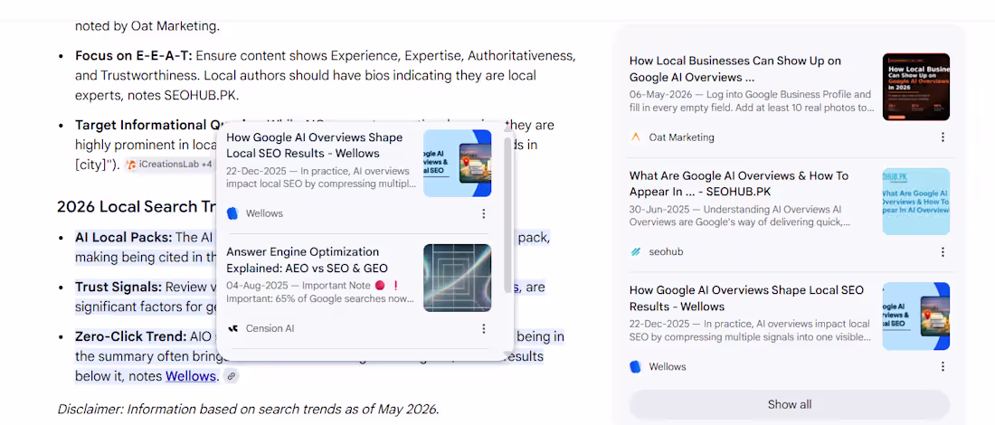The width and height of the screenshot is (995, 425).
Task: Click the 'Trust Signals:' bullet text
Action: click(x=118, y=287)
